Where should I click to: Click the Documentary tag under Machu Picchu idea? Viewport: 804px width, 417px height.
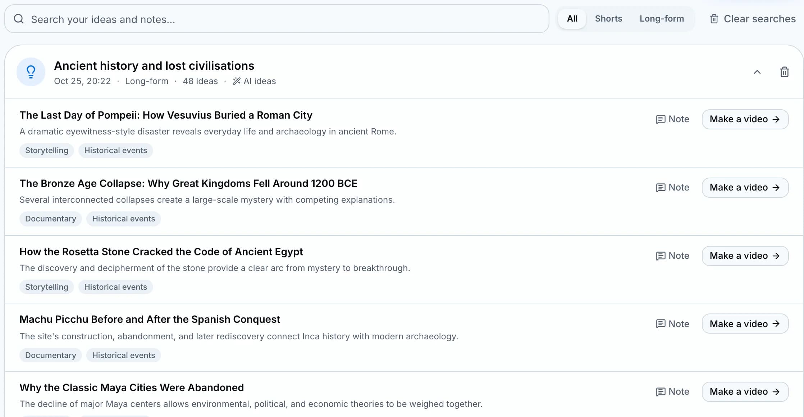click(51, 355)
